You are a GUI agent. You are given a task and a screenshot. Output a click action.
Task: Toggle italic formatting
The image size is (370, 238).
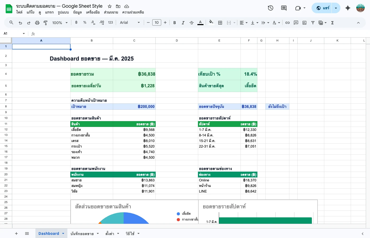click(x=183, y=22)
